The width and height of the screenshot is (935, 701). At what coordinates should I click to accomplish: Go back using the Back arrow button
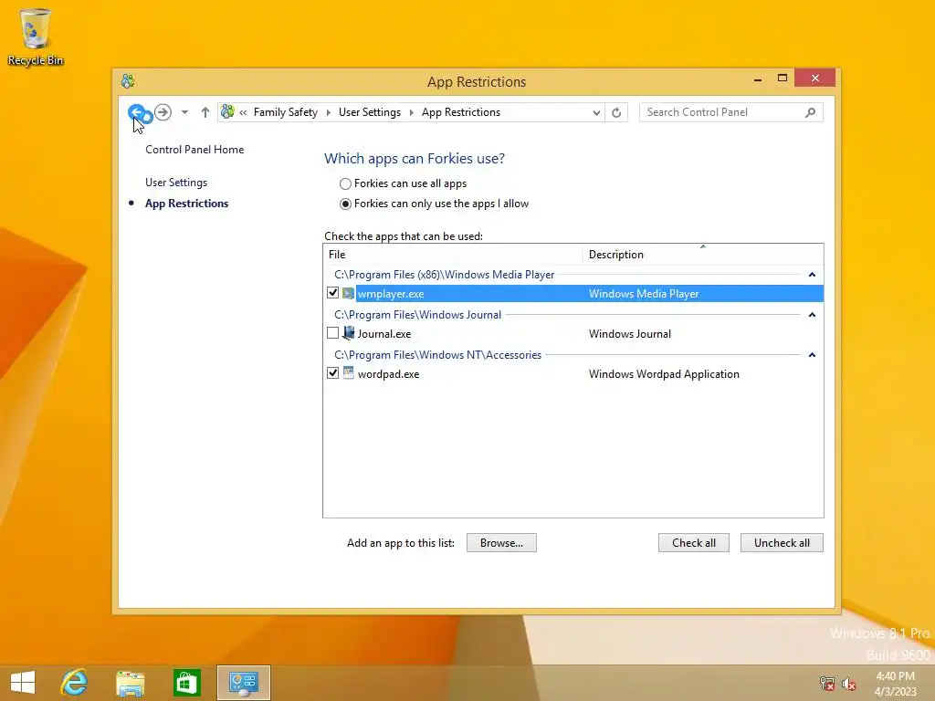coord(137,112)
